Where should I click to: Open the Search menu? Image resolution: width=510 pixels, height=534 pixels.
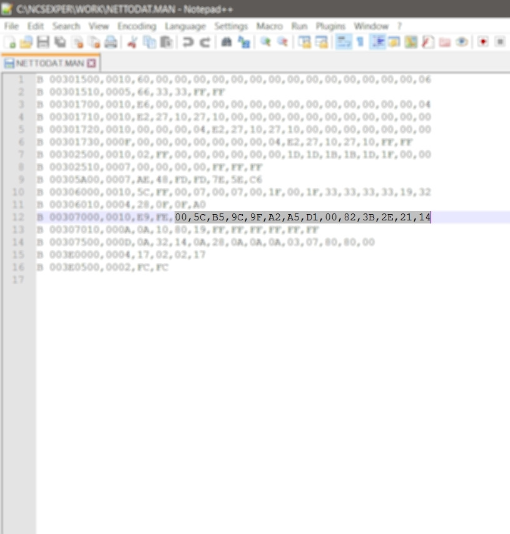click(x=66, y=26)
